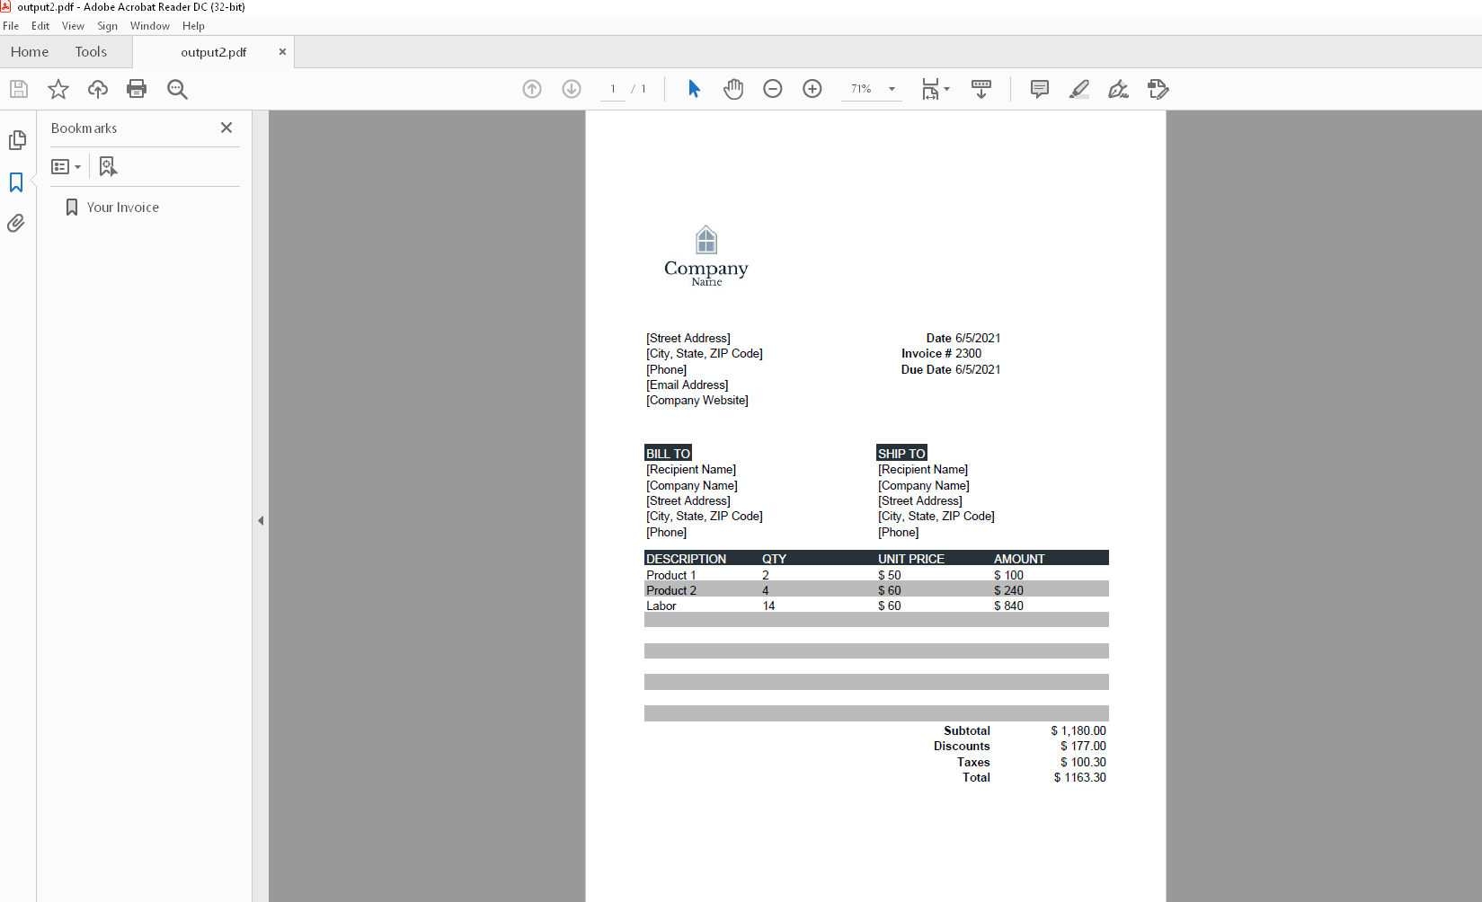Collapse the navigation pane
This screenshot has width=1482, height=902.
(260, 520)
